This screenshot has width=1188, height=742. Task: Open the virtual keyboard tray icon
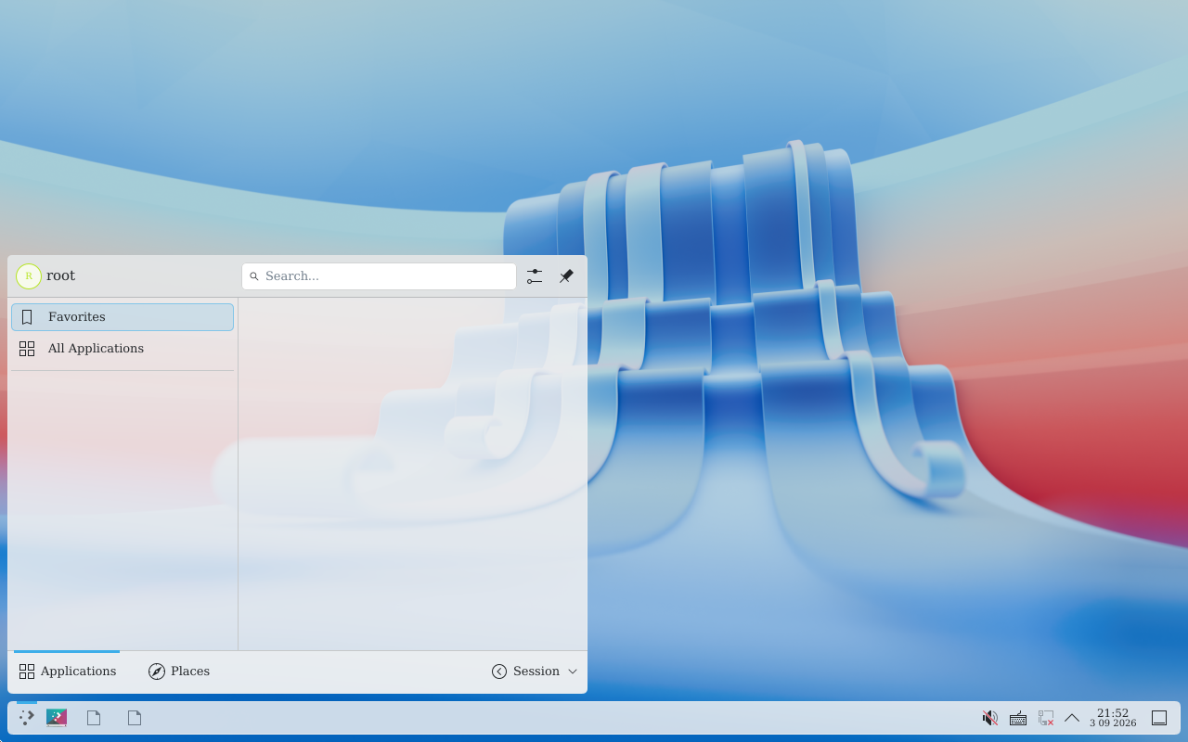click(1018, 718)
